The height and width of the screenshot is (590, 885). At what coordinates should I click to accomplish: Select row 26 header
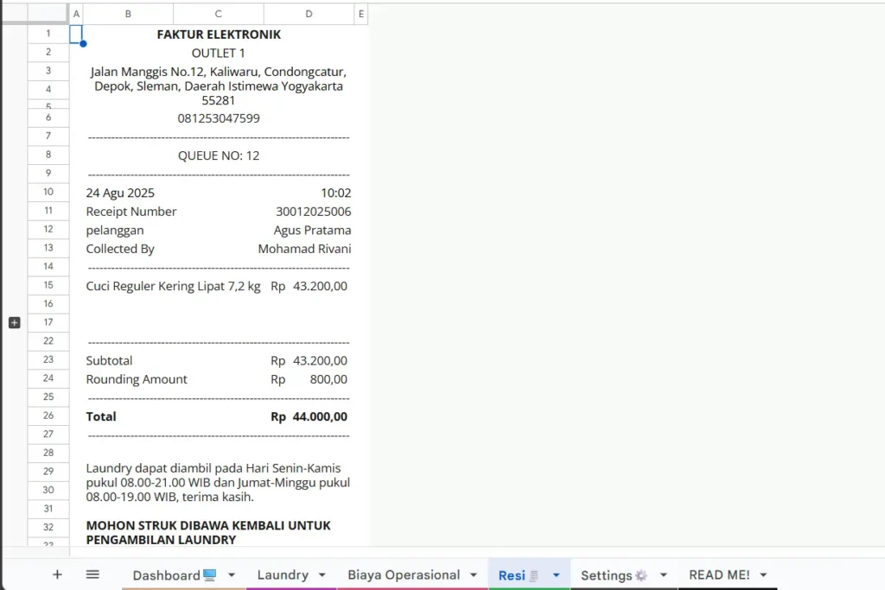(48, 416)
